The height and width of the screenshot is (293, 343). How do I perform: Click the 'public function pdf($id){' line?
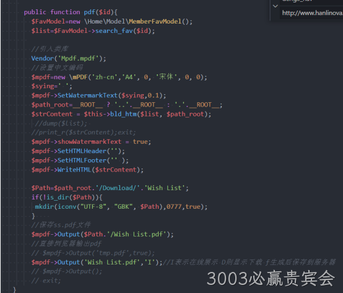pos(71,12)
